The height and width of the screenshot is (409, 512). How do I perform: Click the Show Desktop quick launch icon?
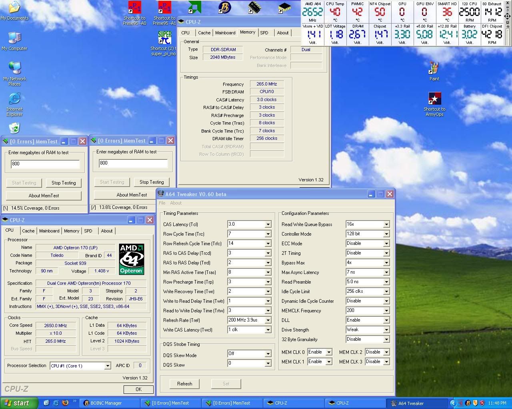[x=46, y=403]
